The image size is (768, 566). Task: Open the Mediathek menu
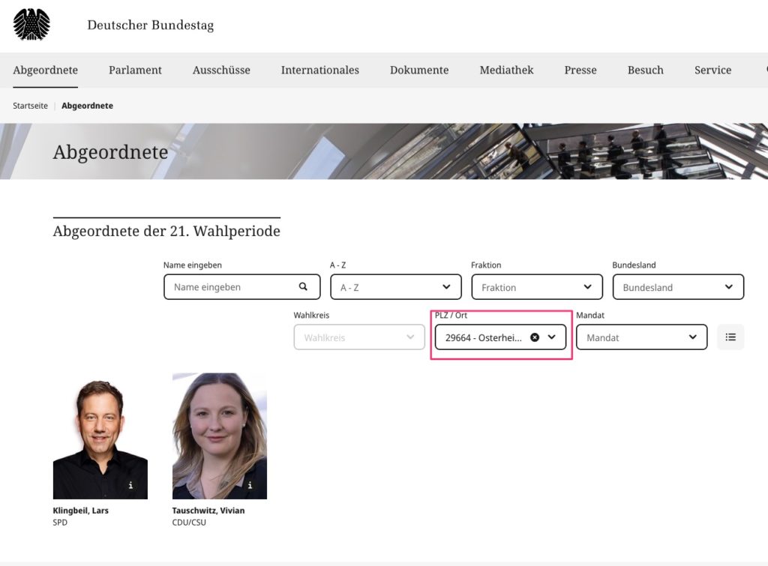click(x=506, y=70)
